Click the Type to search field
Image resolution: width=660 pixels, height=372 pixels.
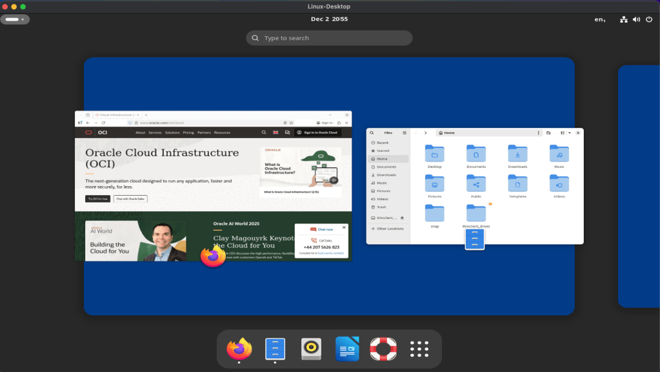point(329,38)
